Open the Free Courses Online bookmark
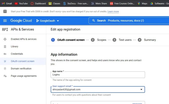 (x=122, y=3)
